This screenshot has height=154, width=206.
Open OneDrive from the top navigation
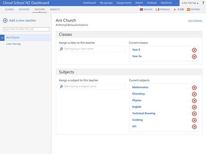(166, 3)
